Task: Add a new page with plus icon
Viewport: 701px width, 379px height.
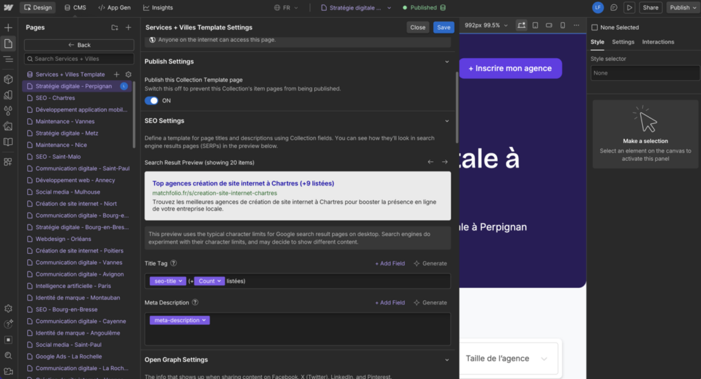Action: click(x=128, y=27)
